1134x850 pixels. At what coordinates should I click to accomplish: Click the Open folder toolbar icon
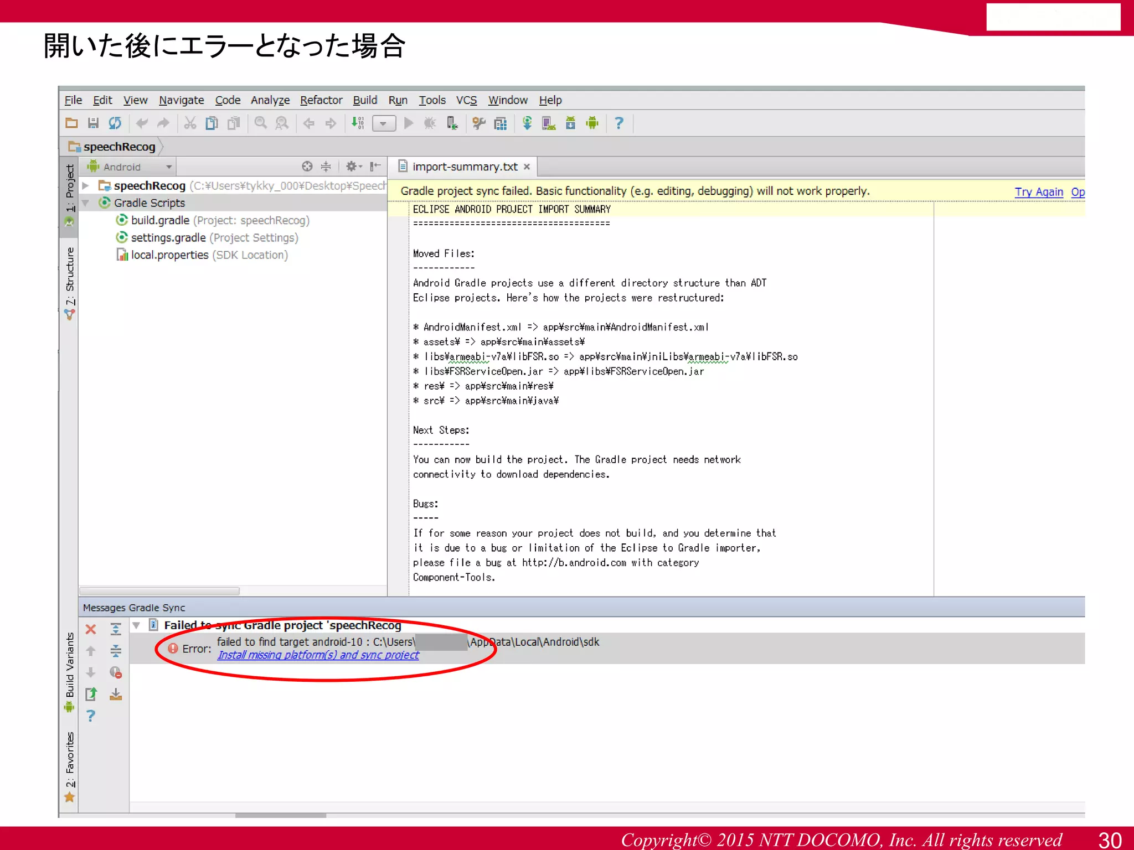(72, 123)
